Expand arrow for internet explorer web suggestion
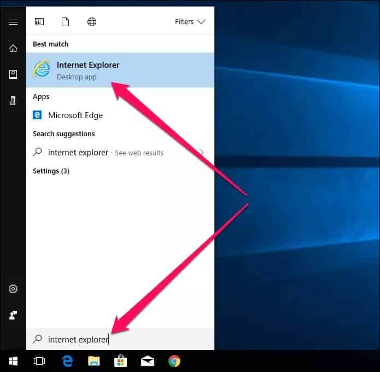 pos(202,152)
